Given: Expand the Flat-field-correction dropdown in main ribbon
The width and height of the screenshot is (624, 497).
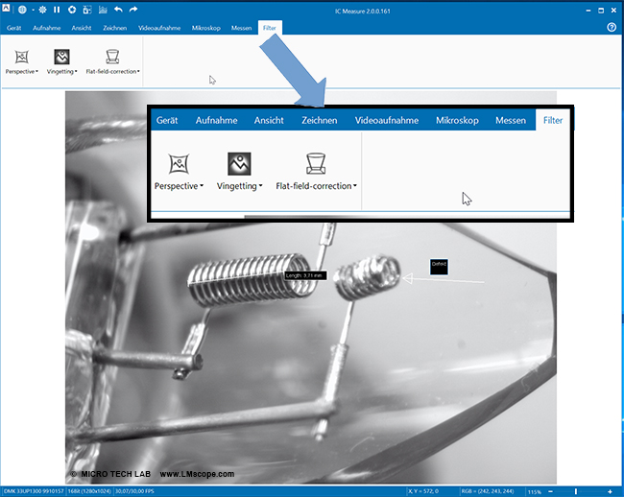Looking at the screenshot, I should [x=139, y=72].
